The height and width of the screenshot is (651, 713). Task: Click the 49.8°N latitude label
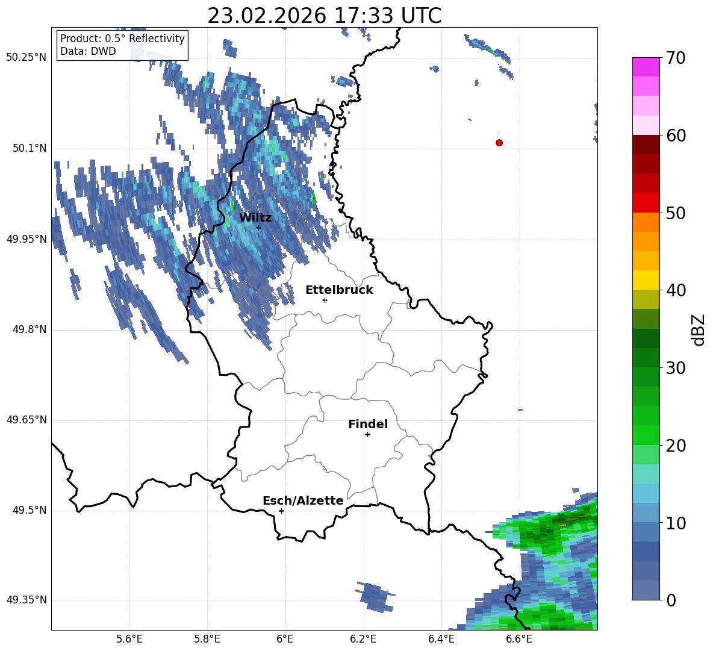tap(30, 329)
